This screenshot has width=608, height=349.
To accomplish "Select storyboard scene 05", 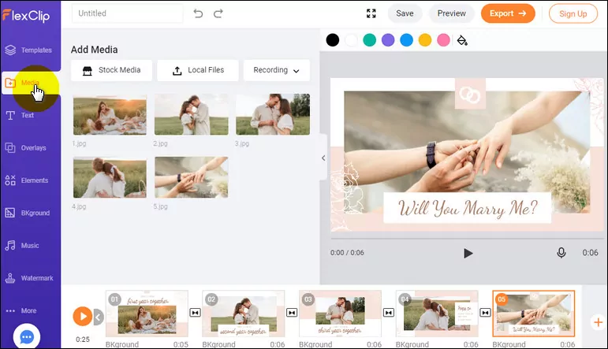I will pyautogui.click(x=534, y=314).
